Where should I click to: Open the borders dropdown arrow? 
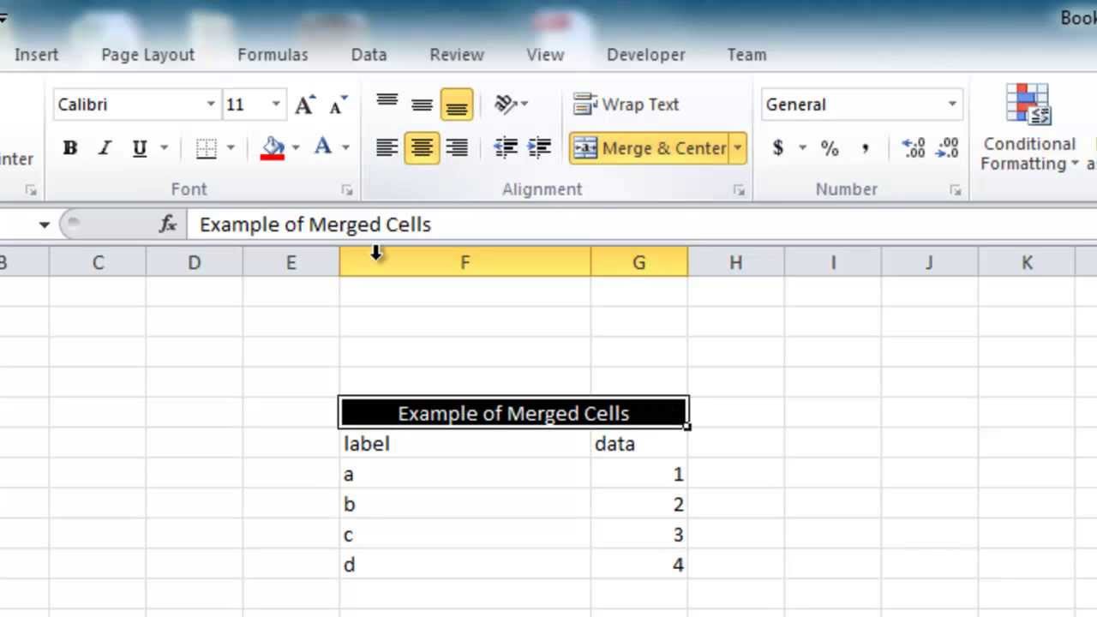[230, 147]
